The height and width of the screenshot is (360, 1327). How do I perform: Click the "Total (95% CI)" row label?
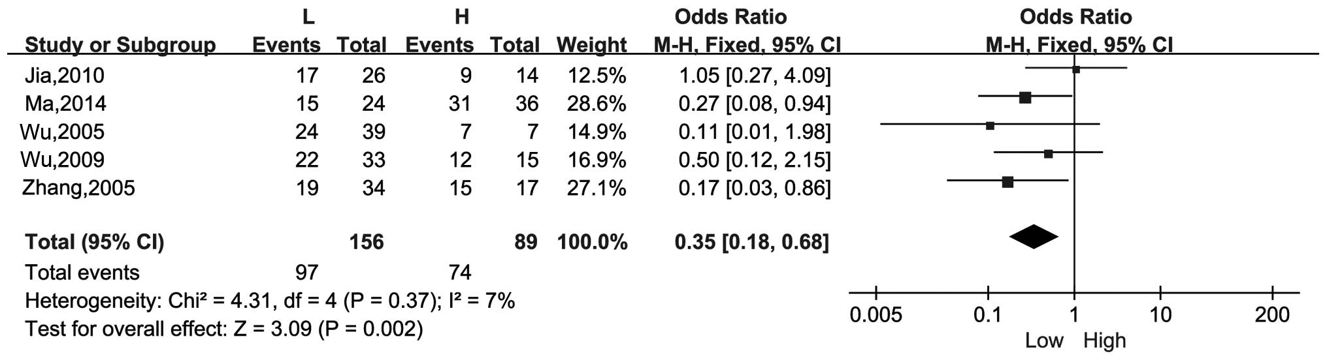coord(95,243)
